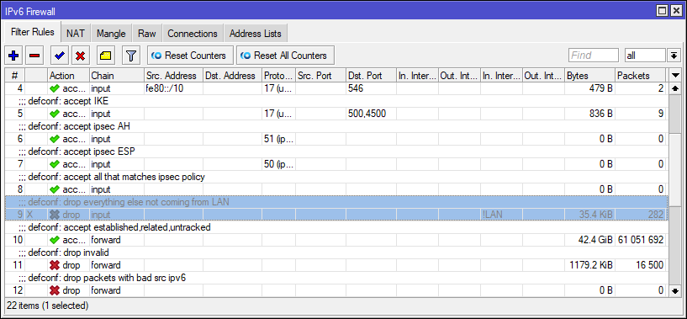
Task: Click Reset All Counters button
Action: (285, 56)
